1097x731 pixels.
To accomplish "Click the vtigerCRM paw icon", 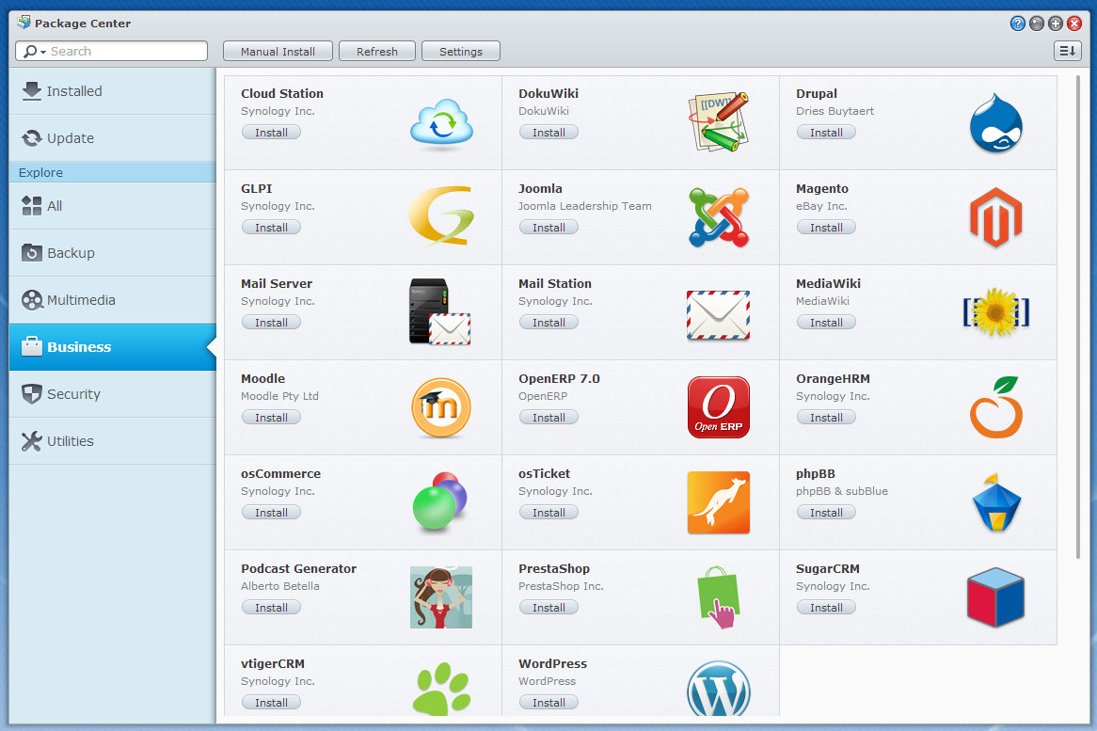I will pos(441,689).
